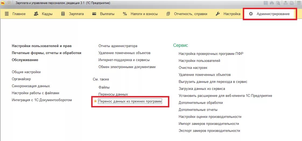Open Интернет-поддержка и сервисы
This screenshot has height=141, width=302.
pos(124,60)
